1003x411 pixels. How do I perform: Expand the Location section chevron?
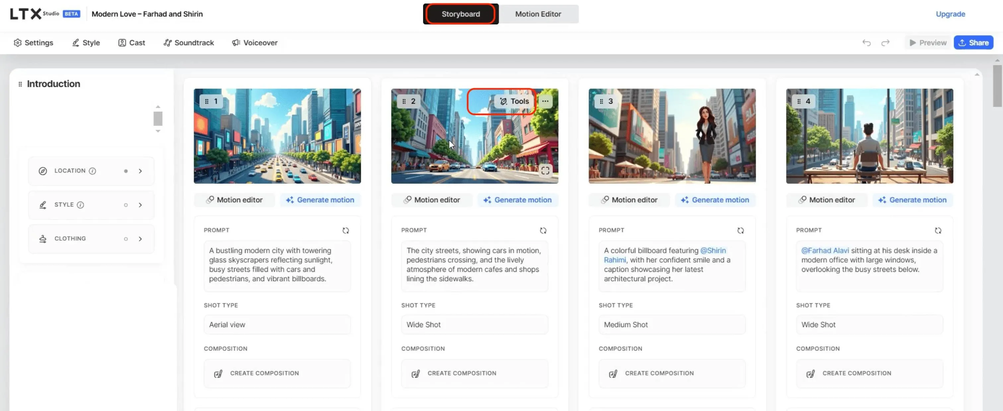tap(140, 171)
